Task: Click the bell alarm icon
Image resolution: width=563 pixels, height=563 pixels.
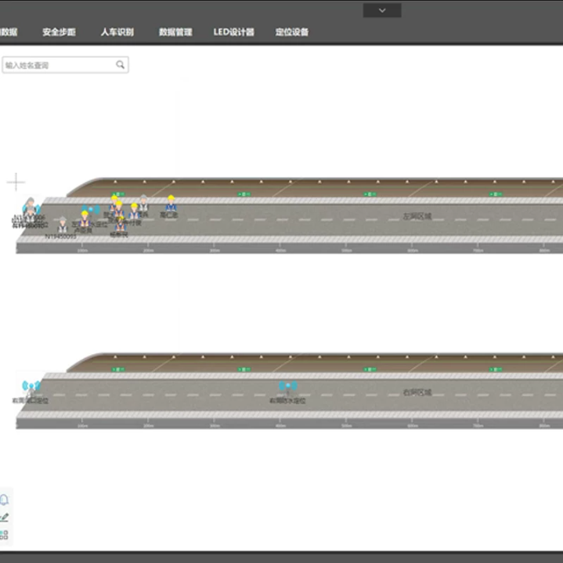Action: coord(5,500)
